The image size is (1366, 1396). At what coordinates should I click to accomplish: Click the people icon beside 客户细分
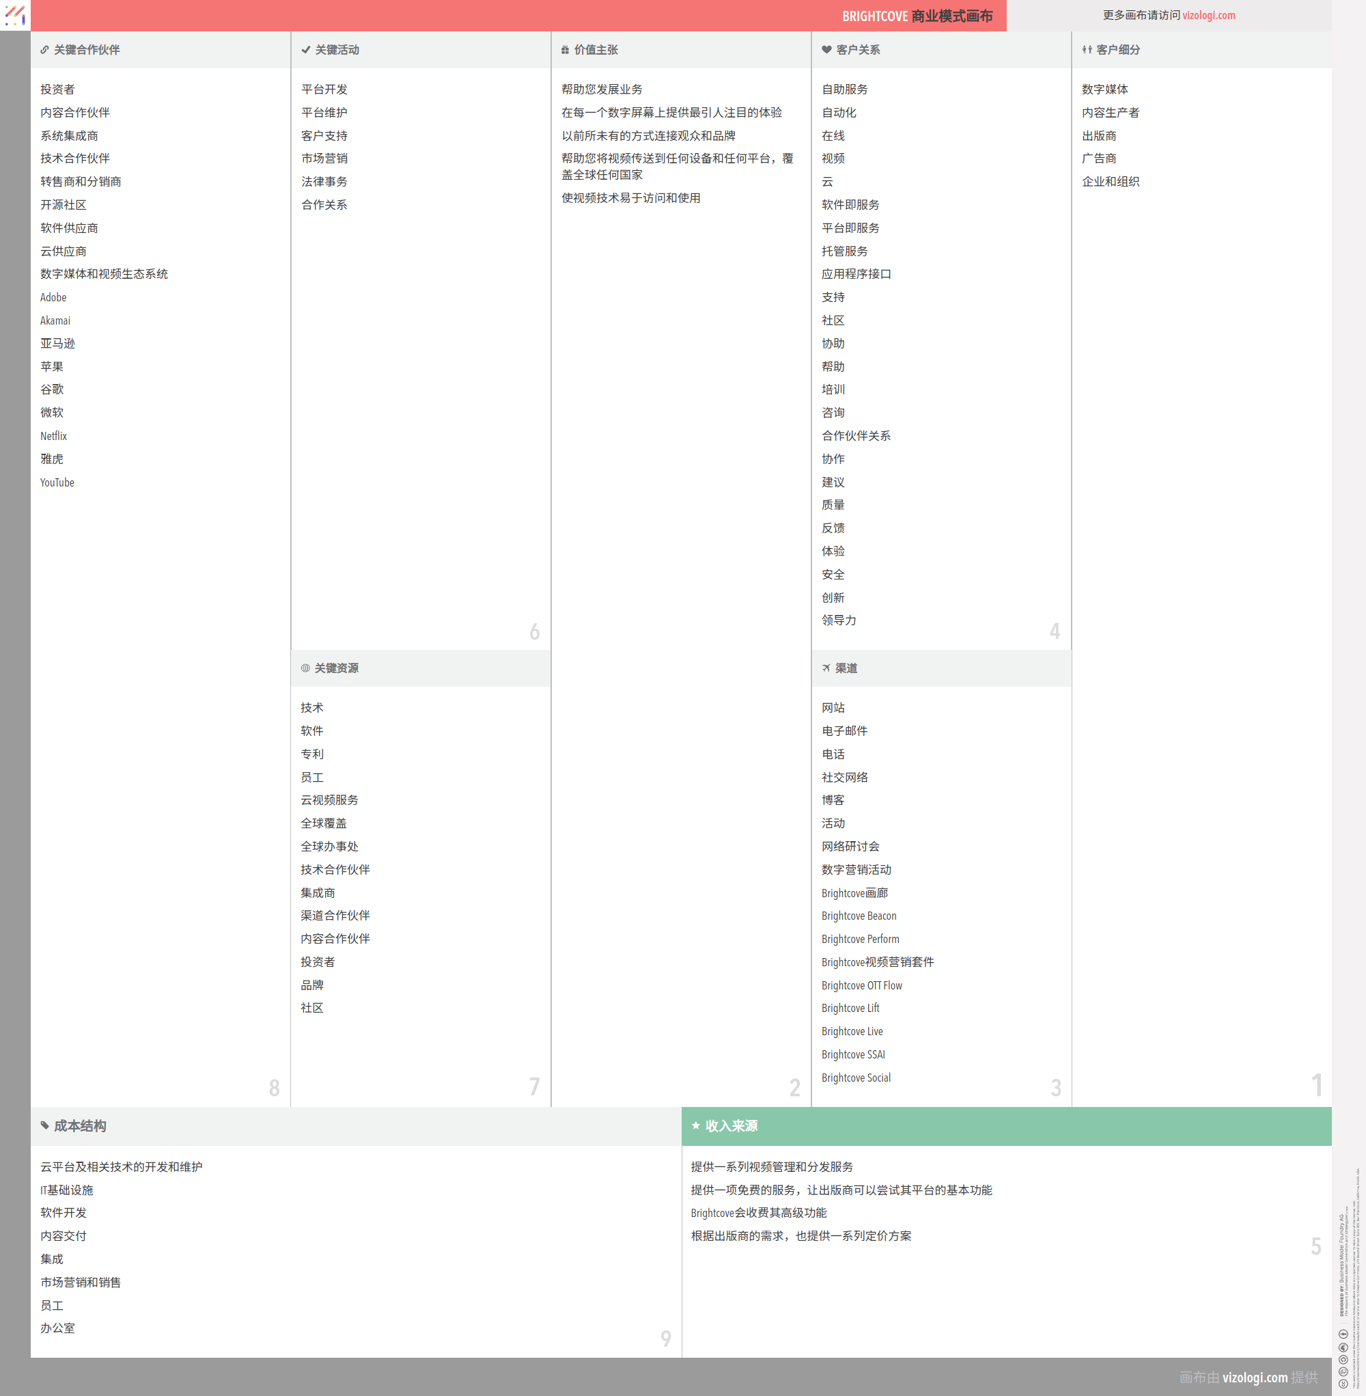click(1087, 49)
